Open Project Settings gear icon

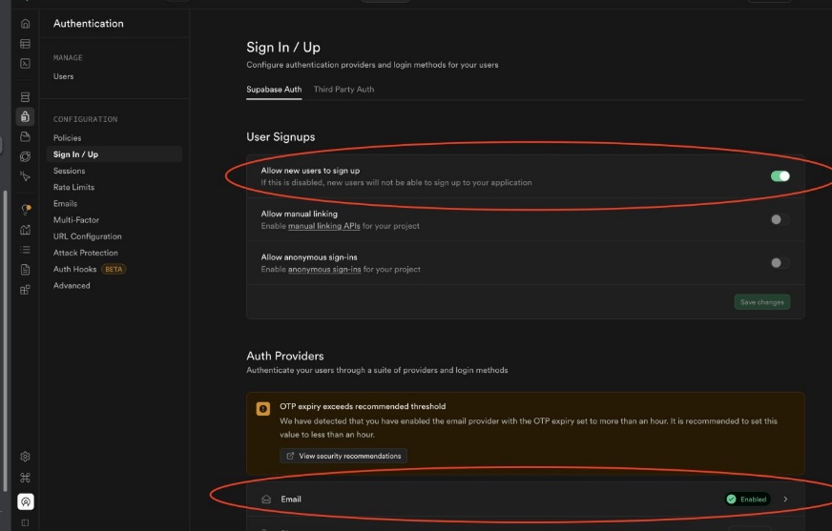pyautogui.click(x=25, y=457)
